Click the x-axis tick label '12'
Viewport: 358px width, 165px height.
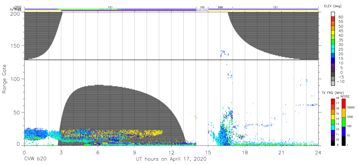[171, 152]
